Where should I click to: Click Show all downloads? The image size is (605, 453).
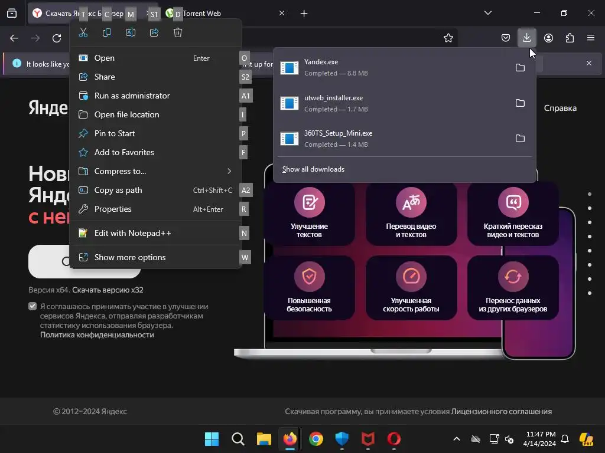click(x=313, y=169)
